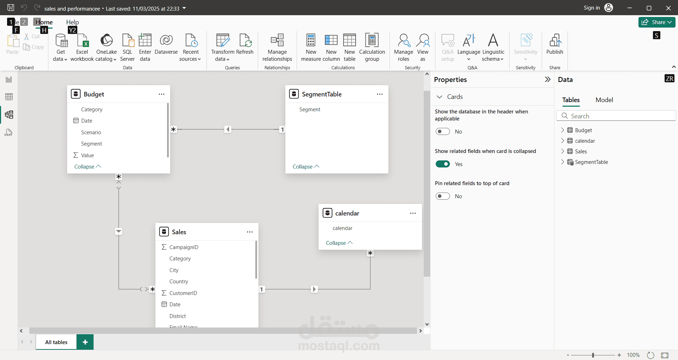Connect to SQL Server
This screenshot has width=678, height=360.
[x=127, y=48]
